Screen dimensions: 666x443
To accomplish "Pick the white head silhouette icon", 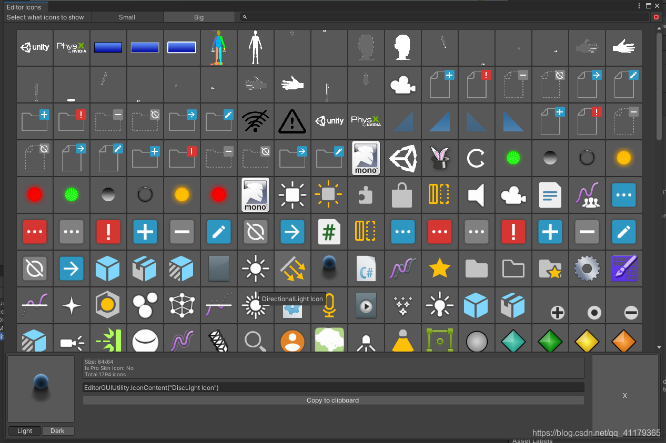I will (x=402, y=48).
